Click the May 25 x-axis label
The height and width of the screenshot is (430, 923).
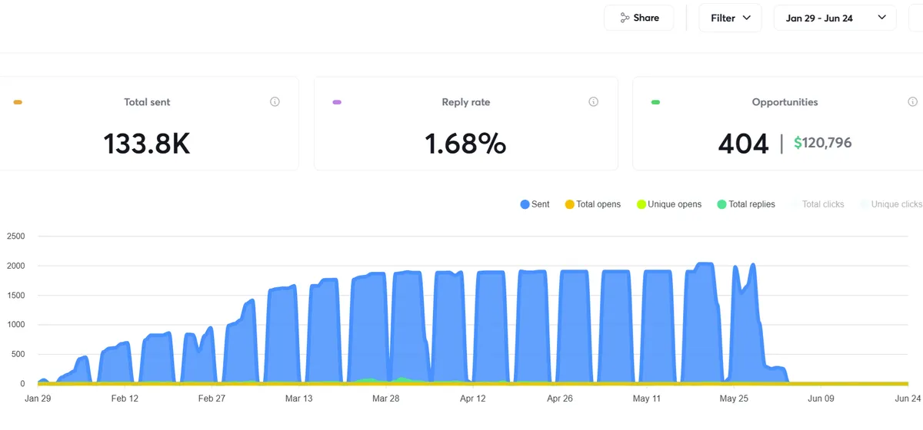point(733,399)
